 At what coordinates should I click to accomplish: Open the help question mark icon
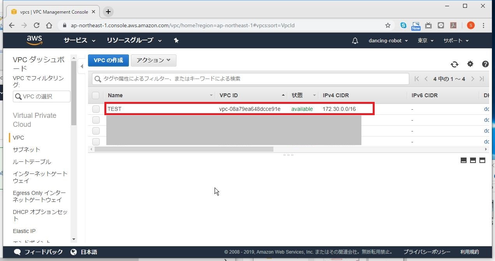tap(485, 64)
